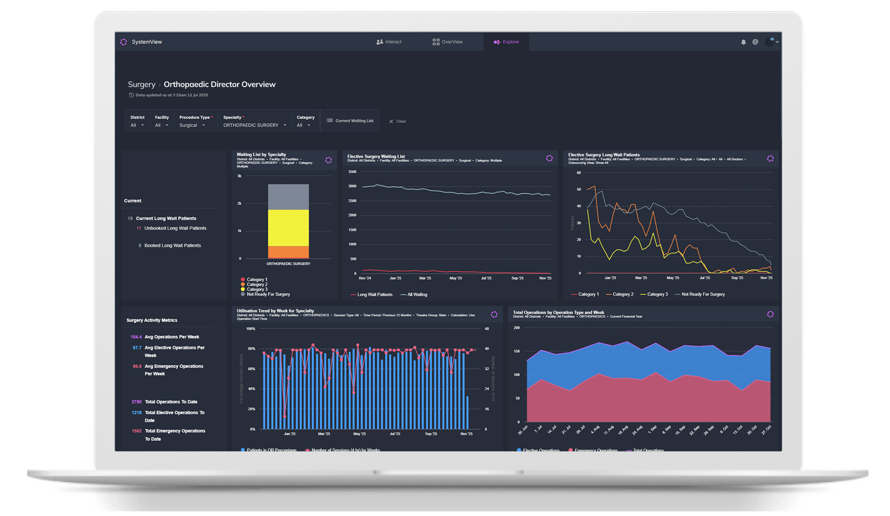Switch to the OverView tab
Screen dimensions: 890x516
tap(448, 42)
